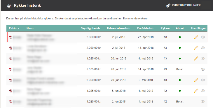Sort by the Faktura column header
Viewport: 213px width, 108px height.
point(14,28)
